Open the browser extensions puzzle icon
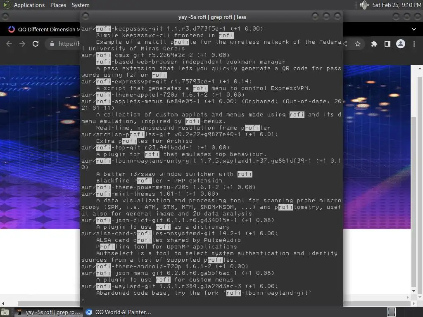Screen dimensions: 423x317 pos(374,44)
